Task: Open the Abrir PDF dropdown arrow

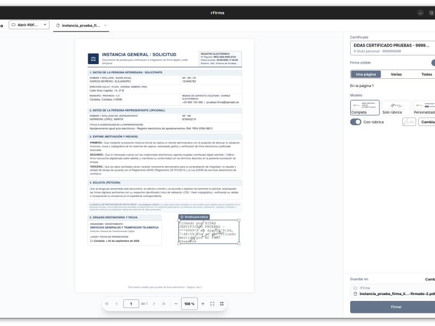Action: tap(45, 24)
